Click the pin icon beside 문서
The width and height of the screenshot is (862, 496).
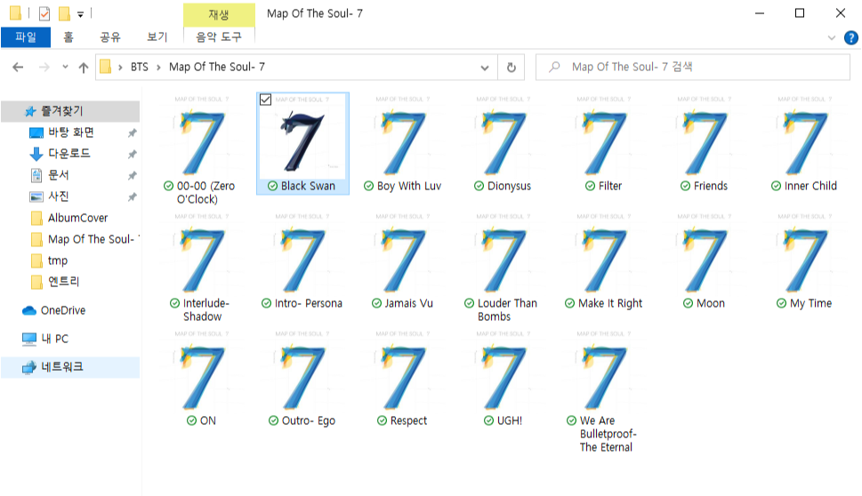(x=132, y=176)
